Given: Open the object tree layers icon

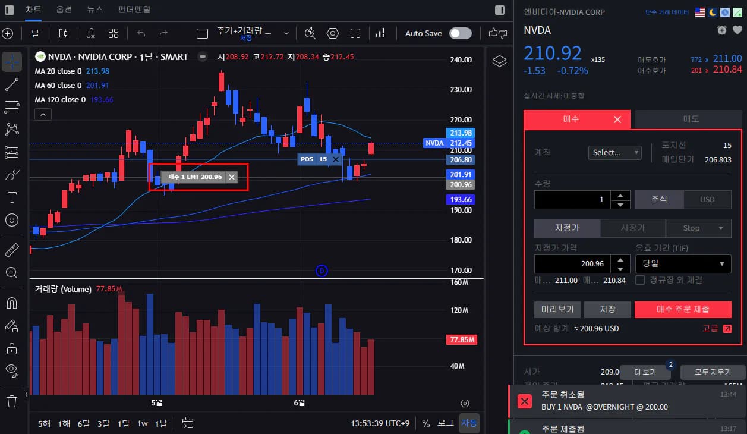Looking at the screenshot, I should [x=500, y=61].
